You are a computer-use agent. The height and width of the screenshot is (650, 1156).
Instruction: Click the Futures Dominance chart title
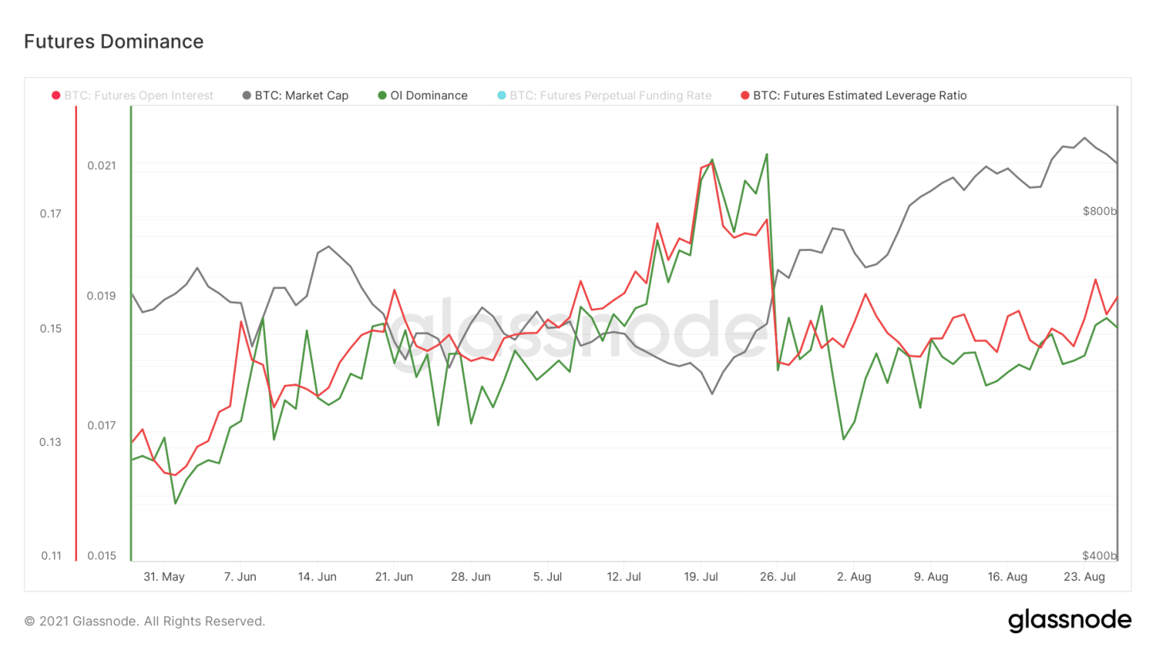click(114, 41)
